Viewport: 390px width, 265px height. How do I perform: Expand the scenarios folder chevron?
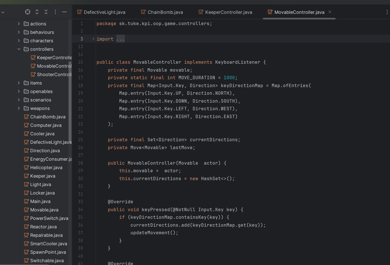pyautogui.click(x=19, y=100)
